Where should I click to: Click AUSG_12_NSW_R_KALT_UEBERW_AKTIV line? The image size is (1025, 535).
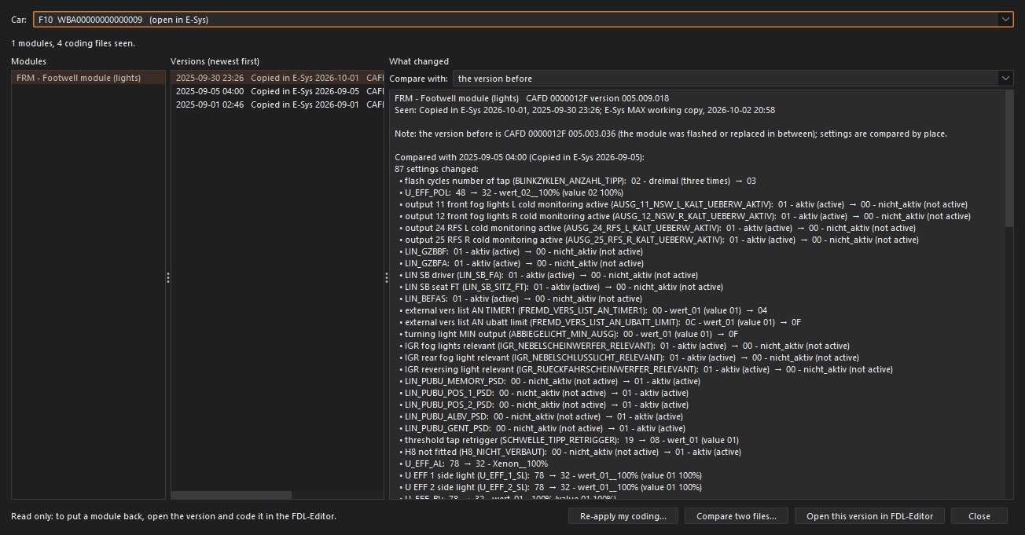[684, 216]
